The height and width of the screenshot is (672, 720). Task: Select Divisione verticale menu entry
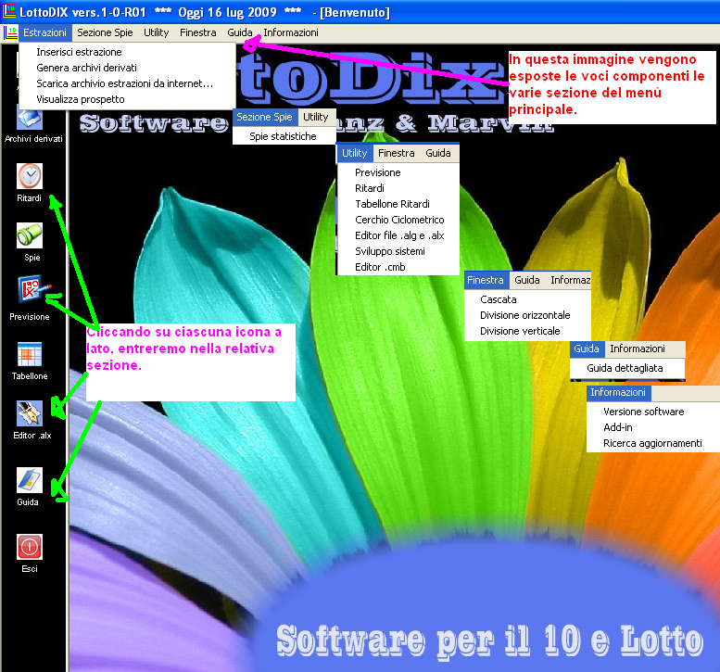click(527, 331)
